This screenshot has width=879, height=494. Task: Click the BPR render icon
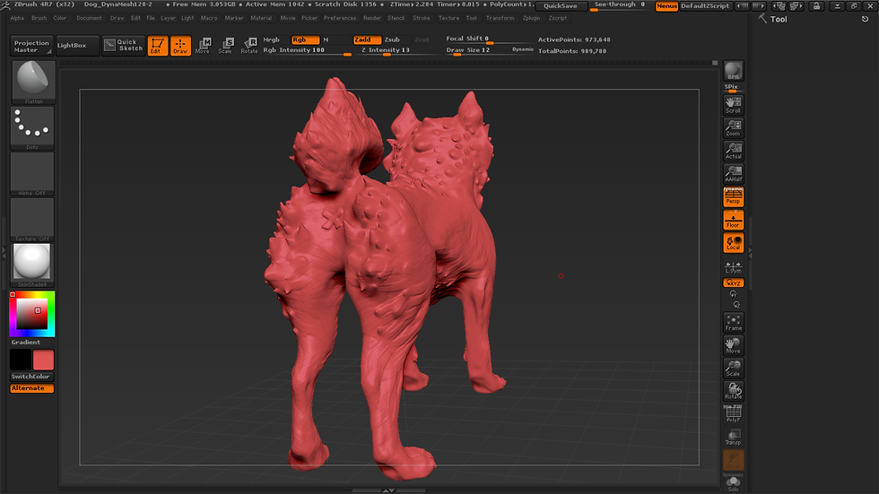(x=734, y=71)
